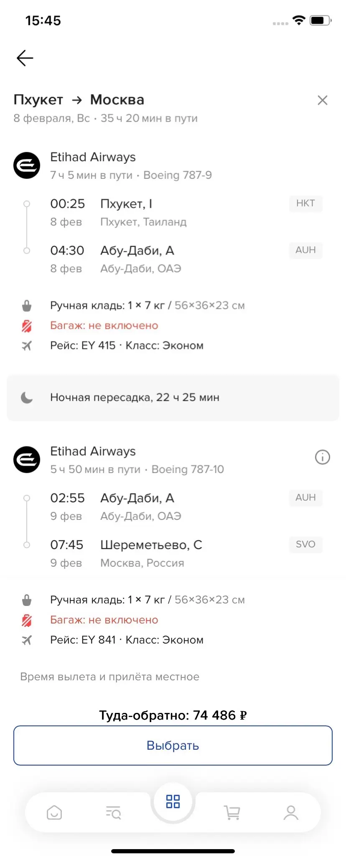
Task: Tap the Ночная пересадка layover banner
Action: coord(173,397)
